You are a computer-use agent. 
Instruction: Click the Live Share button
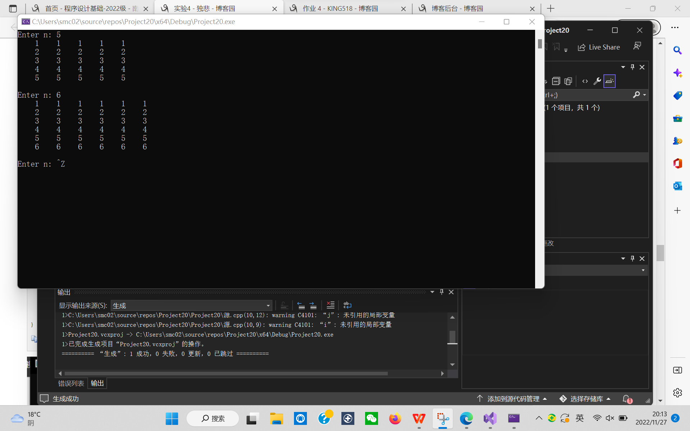tap(599, 47)
